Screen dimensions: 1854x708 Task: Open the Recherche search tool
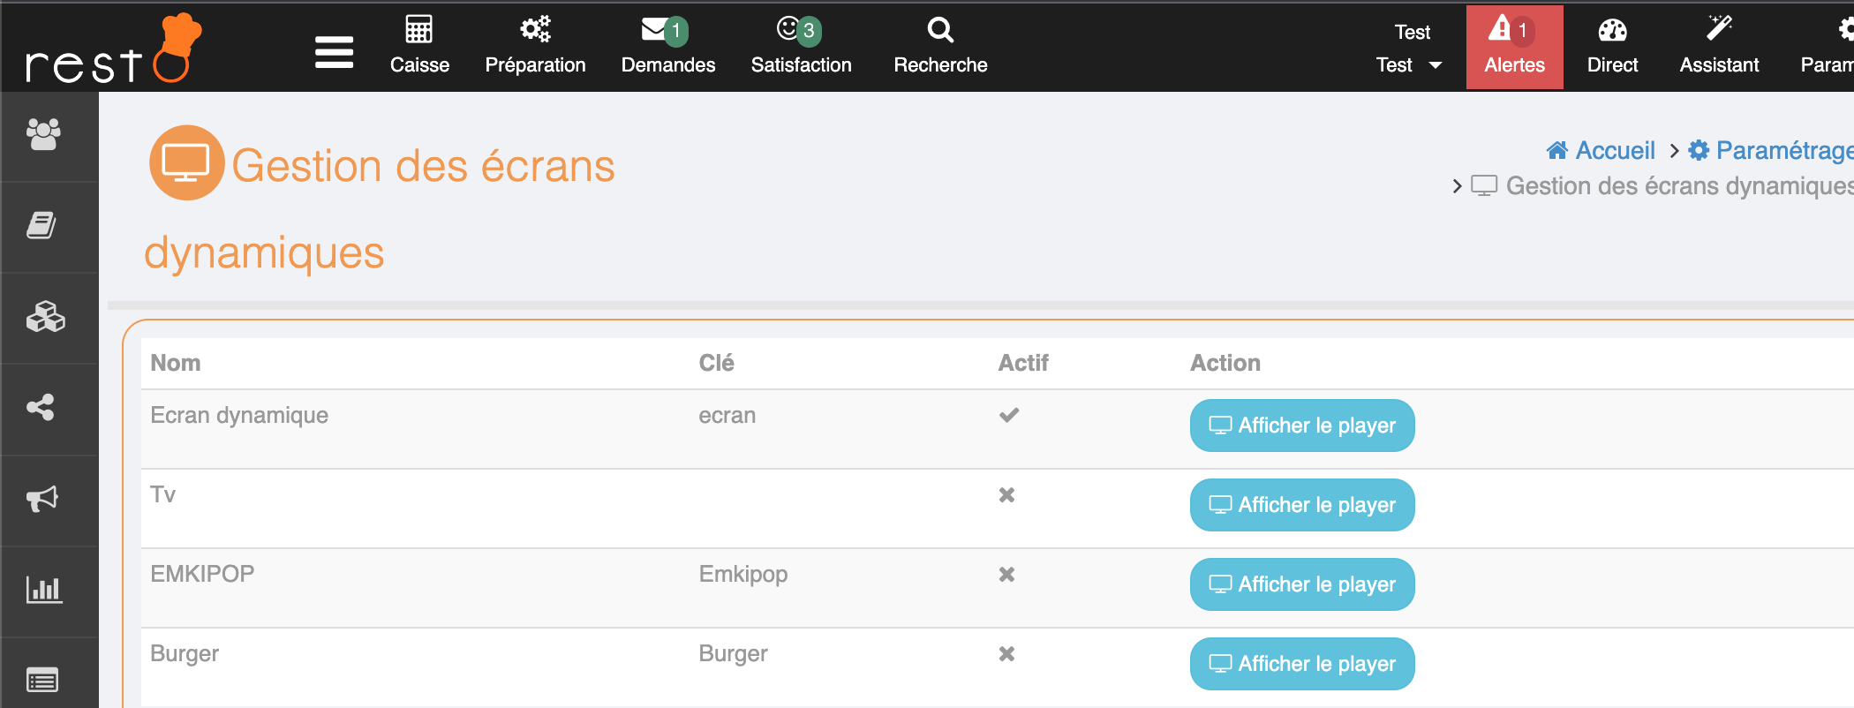click(940, 46)
